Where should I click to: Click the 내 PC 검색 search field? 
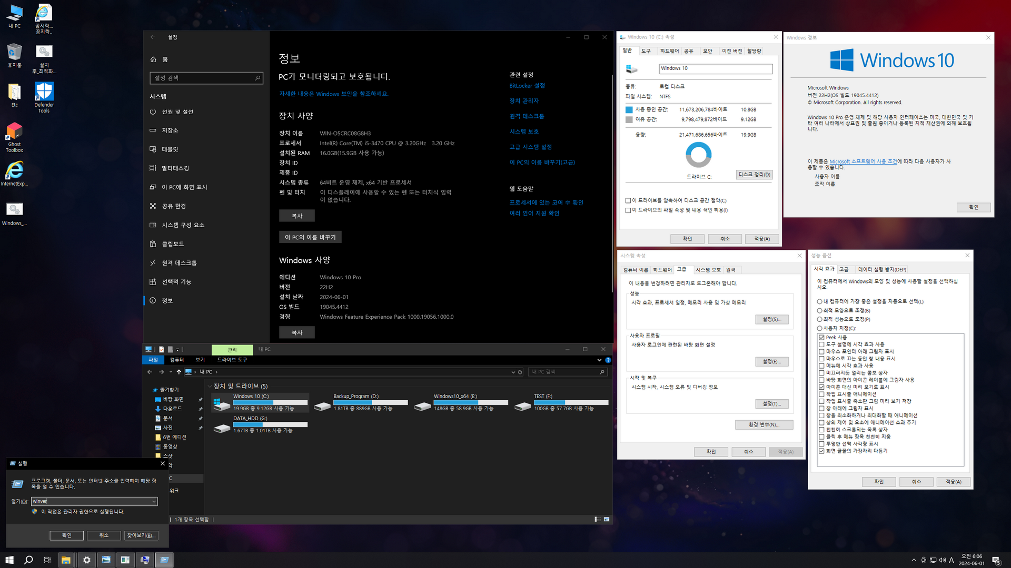(563, 372)
